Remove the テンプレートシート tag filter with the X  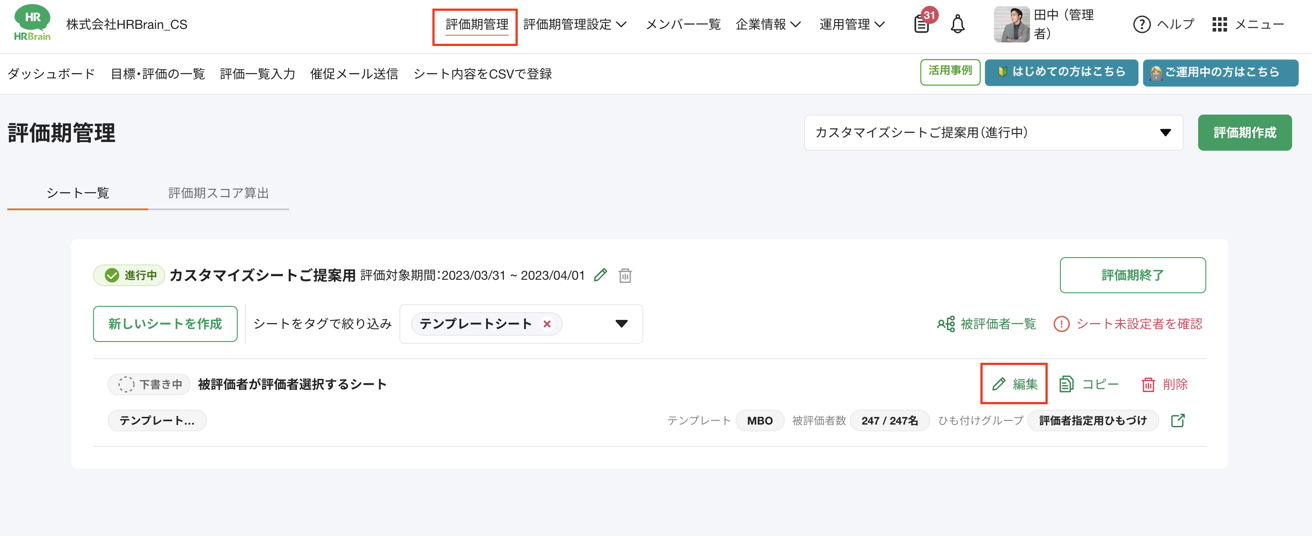click(x=547, y=324)
